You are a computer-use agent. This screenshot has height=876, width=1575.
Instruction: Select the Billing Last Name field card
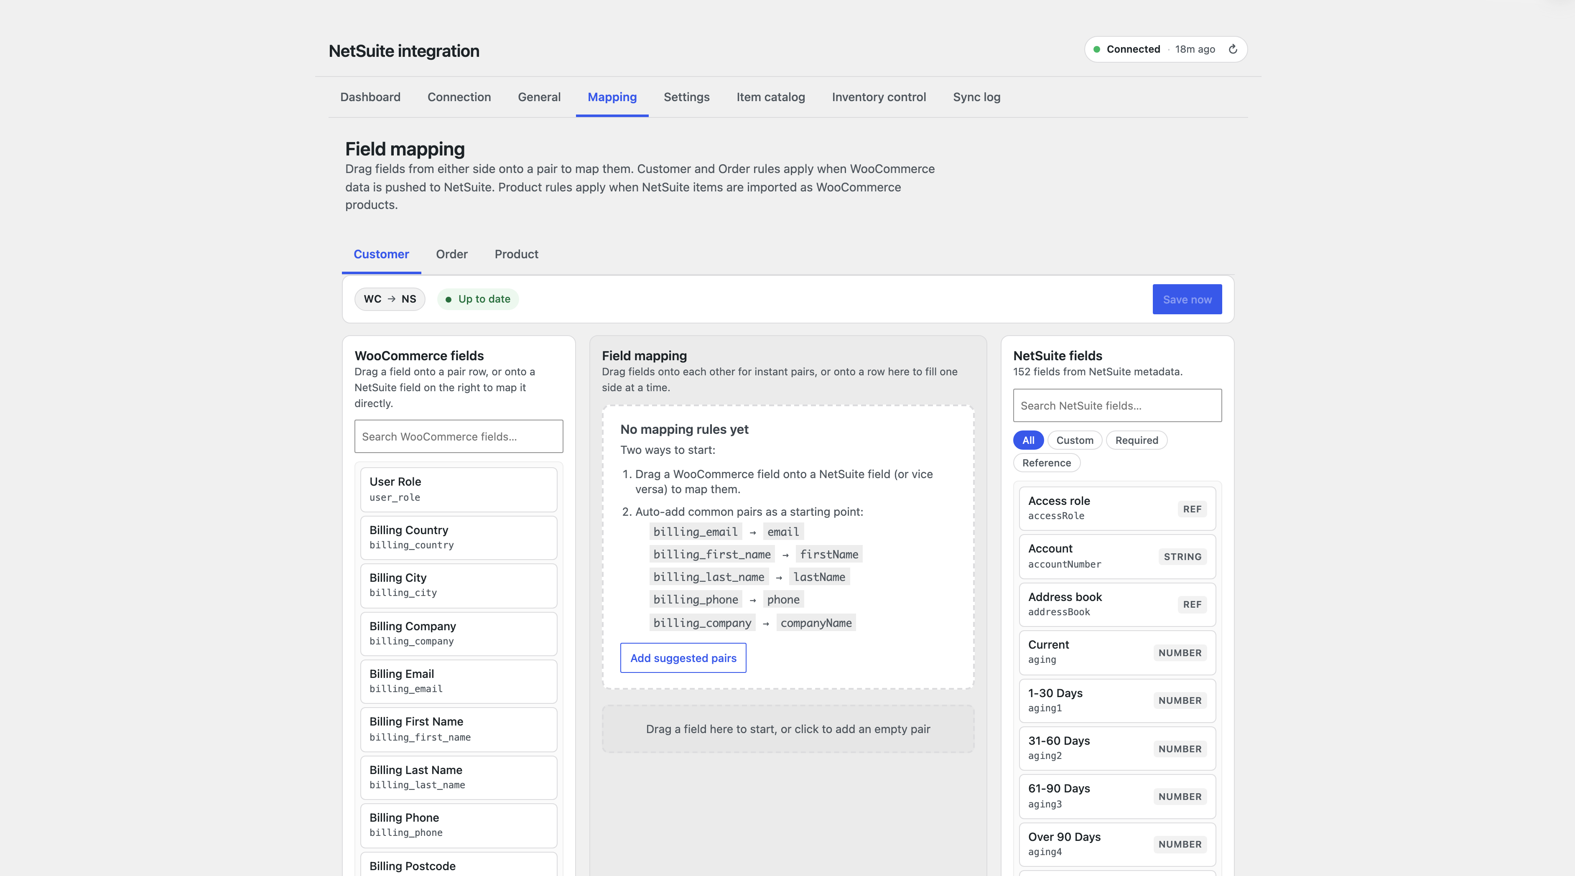click(x=459, y=777)
